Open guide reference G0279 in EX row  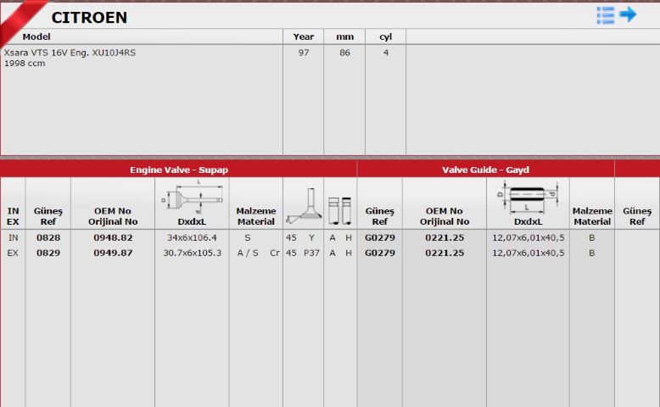[380, 253]
